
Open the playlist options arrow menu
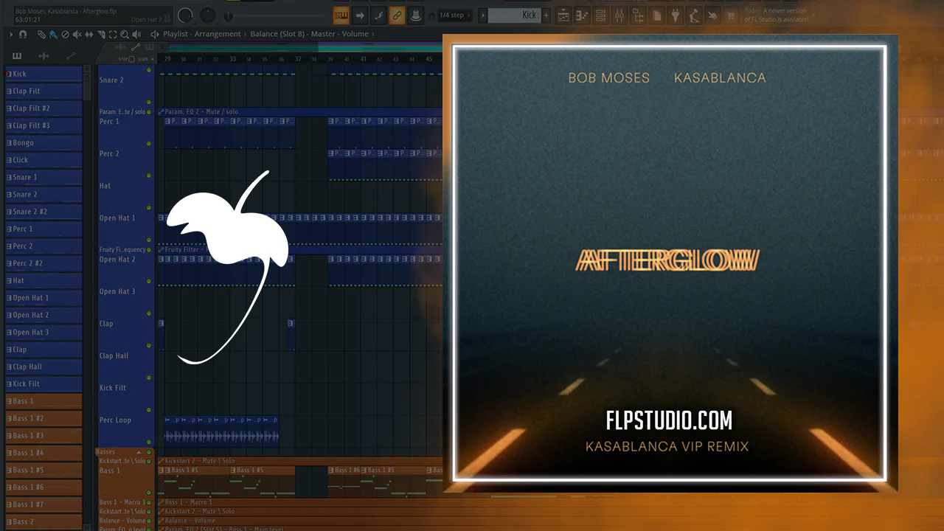[x=11, y=34]
